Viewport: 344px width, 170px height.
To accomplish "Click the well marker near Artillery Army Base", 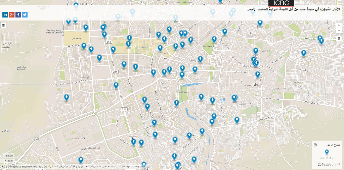I will click(86, 27).
